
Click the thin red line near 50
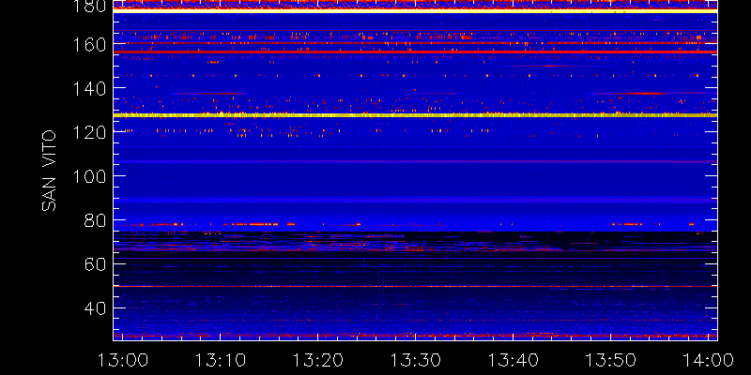click(415, 286)
